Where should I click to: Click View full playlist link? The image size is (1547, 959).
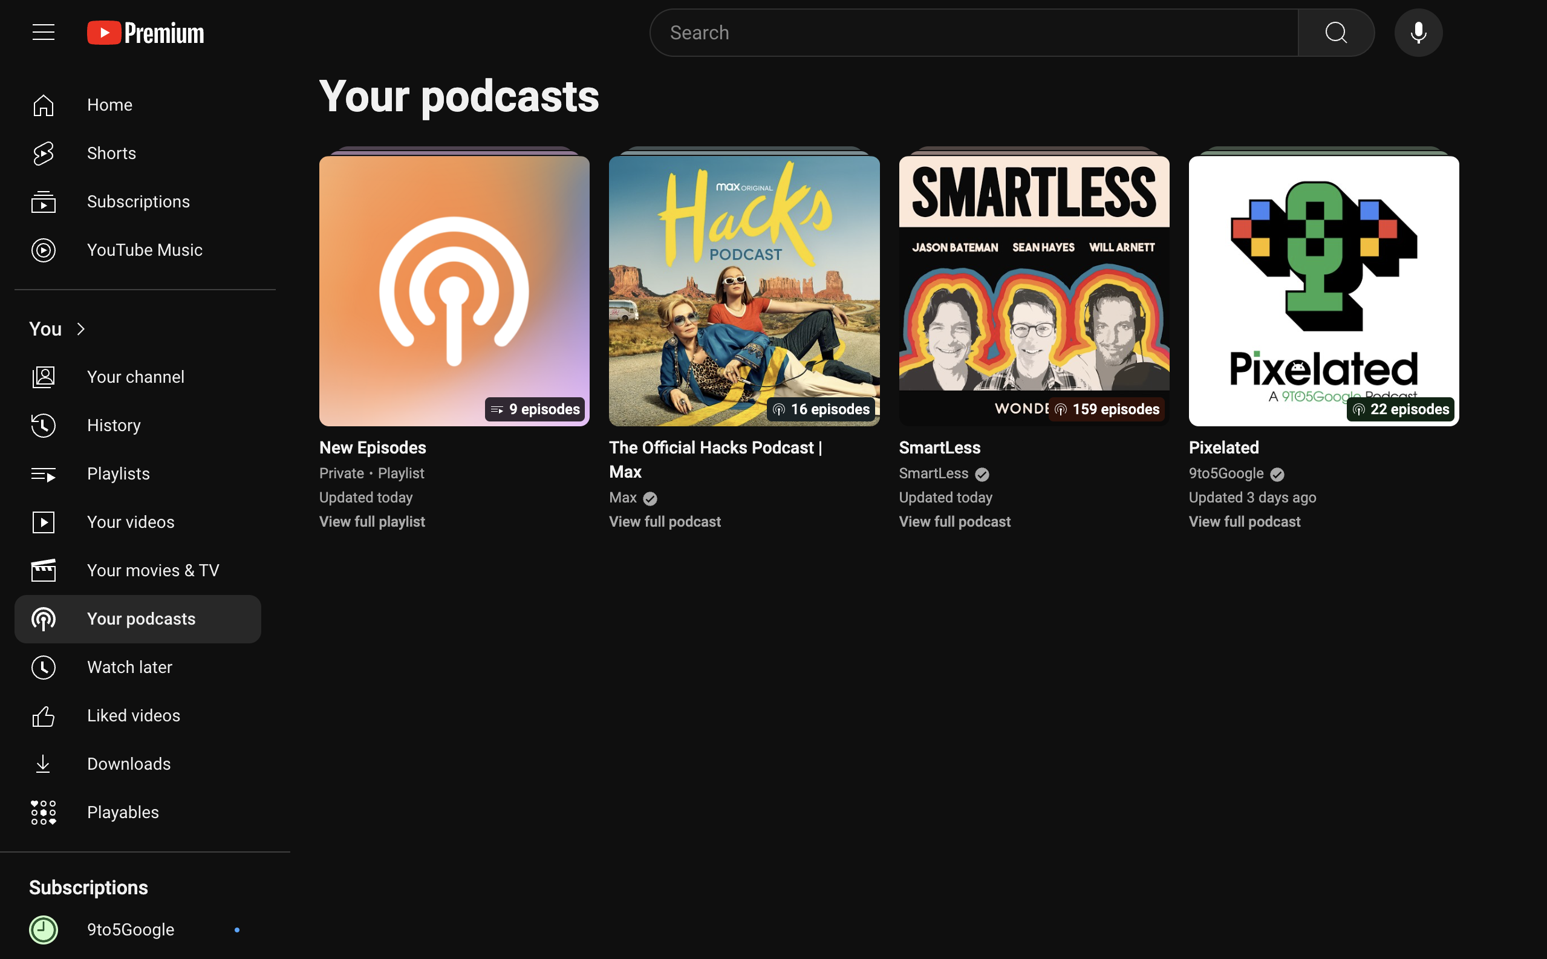(372, 522)
